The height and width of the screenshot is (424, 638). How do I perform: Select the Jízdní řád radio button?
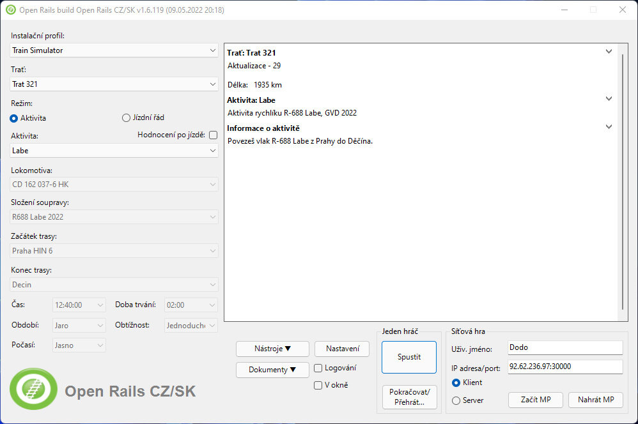126,118
